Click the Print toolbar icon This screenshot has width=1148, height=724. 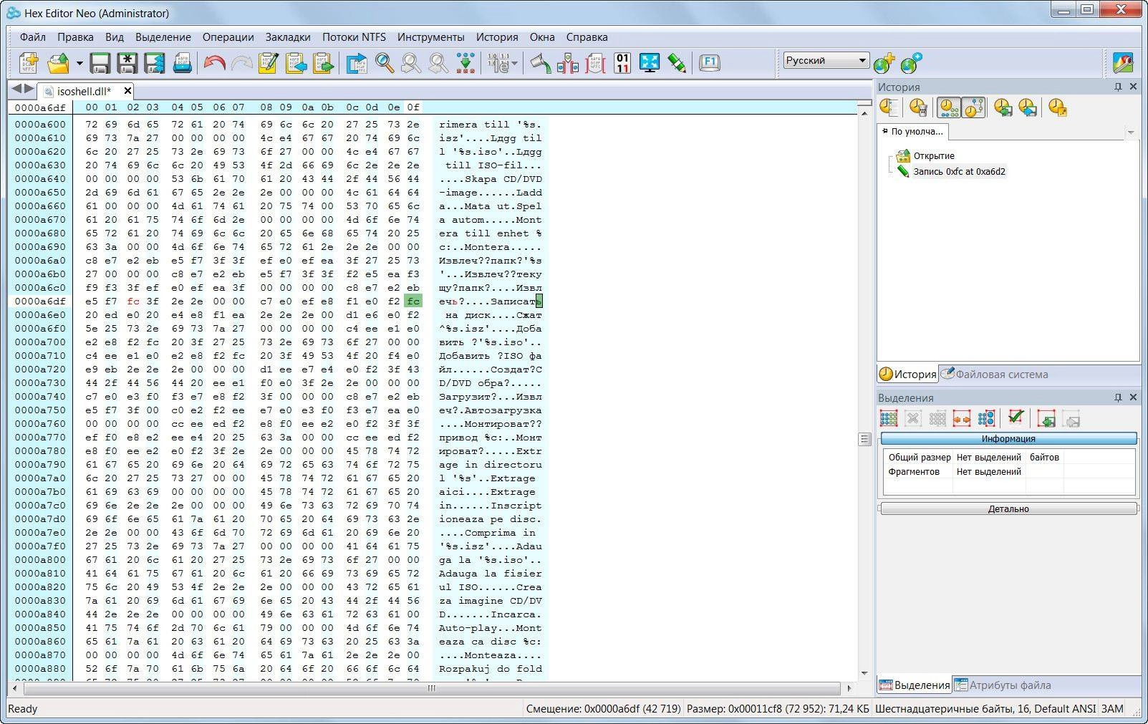coord(182,63)
